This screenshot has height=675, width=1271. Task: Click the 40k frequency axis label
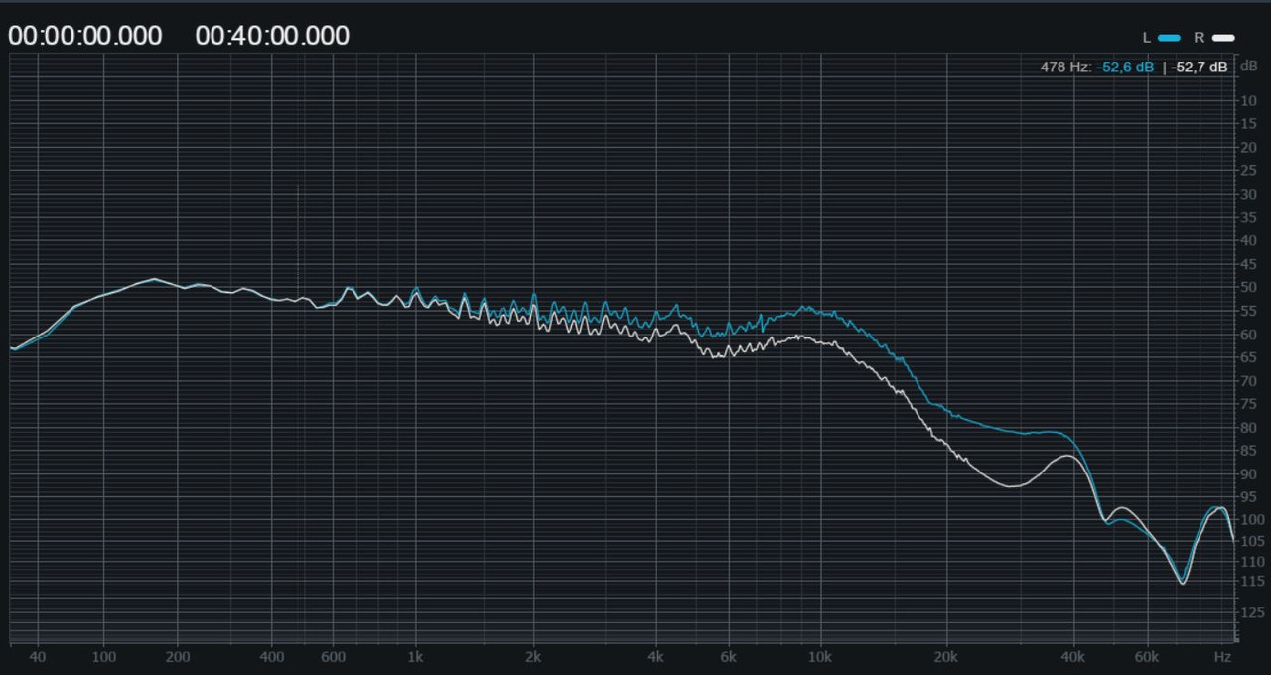click(x=1072, y=657)
